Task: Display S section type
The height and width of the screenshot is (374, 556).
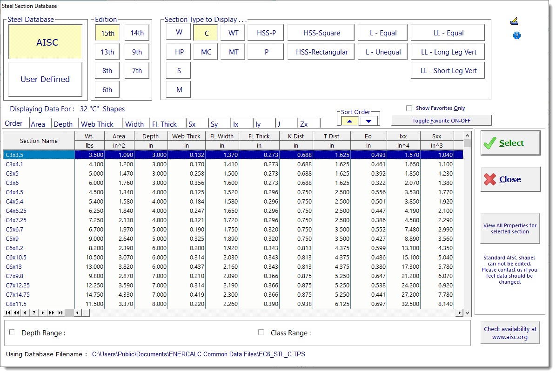Action: [x=179, y=71]
